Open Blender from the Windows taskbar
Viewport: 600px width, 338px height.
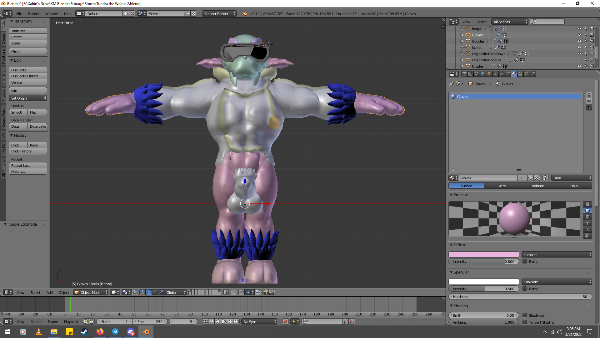click(x=146, y=332)
